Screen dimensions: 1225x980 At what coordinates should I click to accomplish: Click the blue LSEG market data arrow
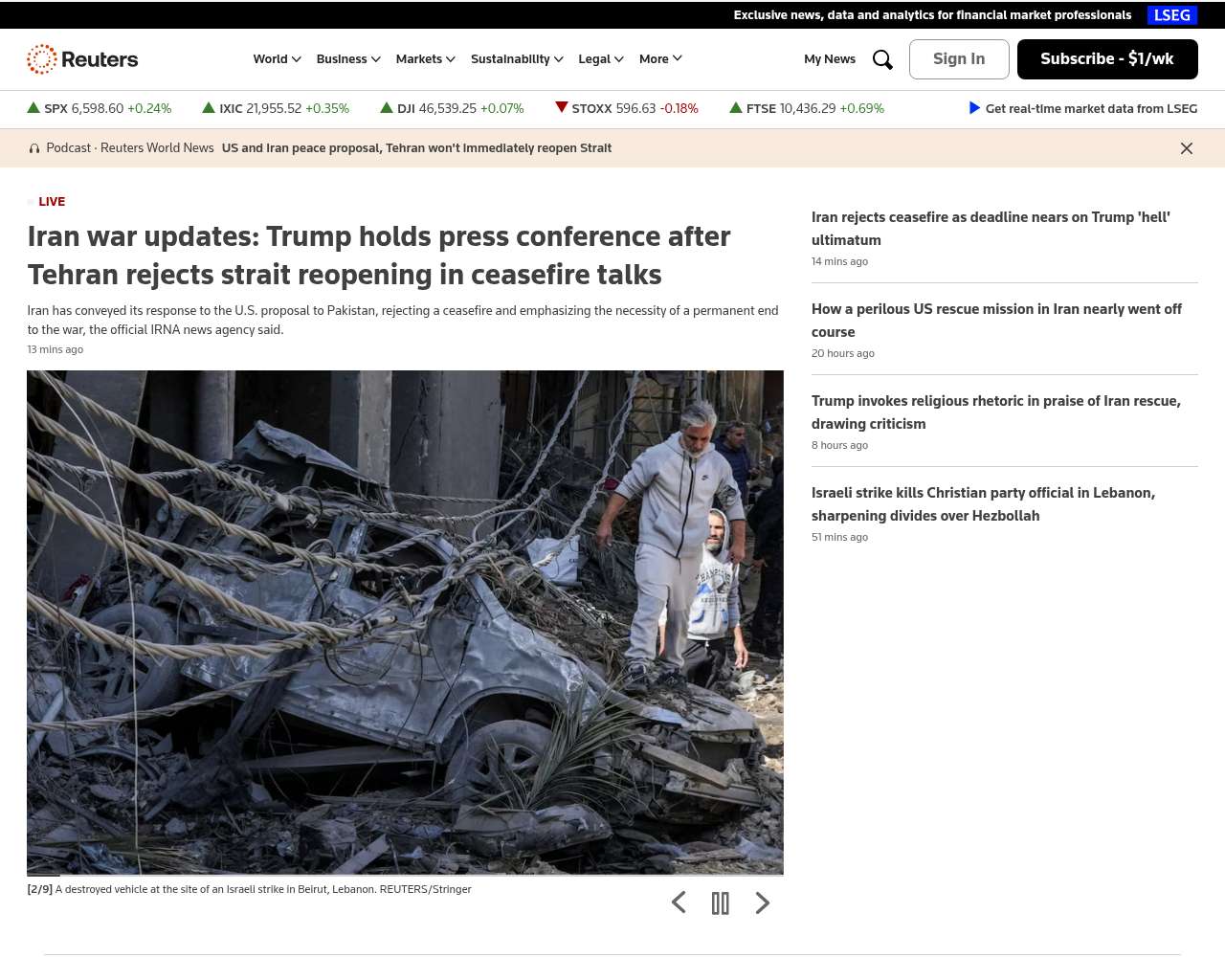click(974, 108)
